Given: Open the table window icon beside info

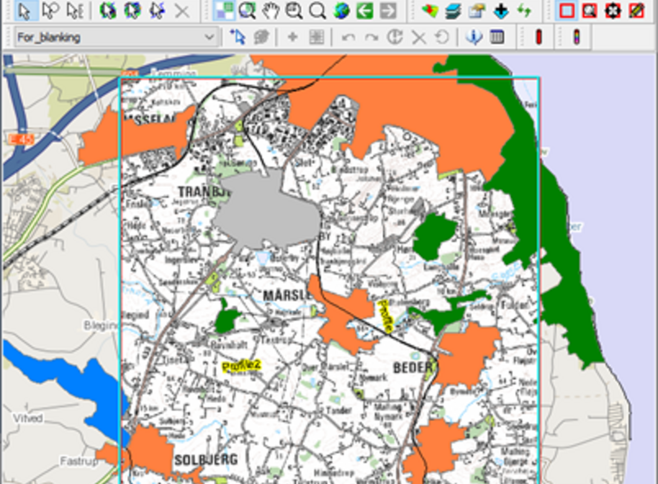Looking at the screenshot, I should pyautogui.click(x=497, y=37).
